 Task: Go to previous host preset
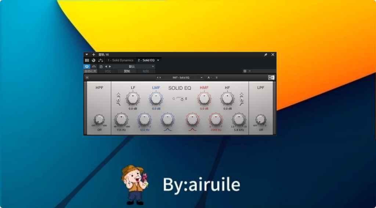pos(106,66)
